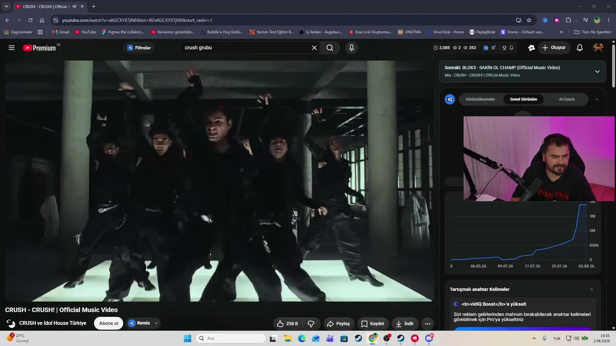The height and width of the screenshot is (346, 616).
Task: Open Chrome home page button
Action: (42, 20)
